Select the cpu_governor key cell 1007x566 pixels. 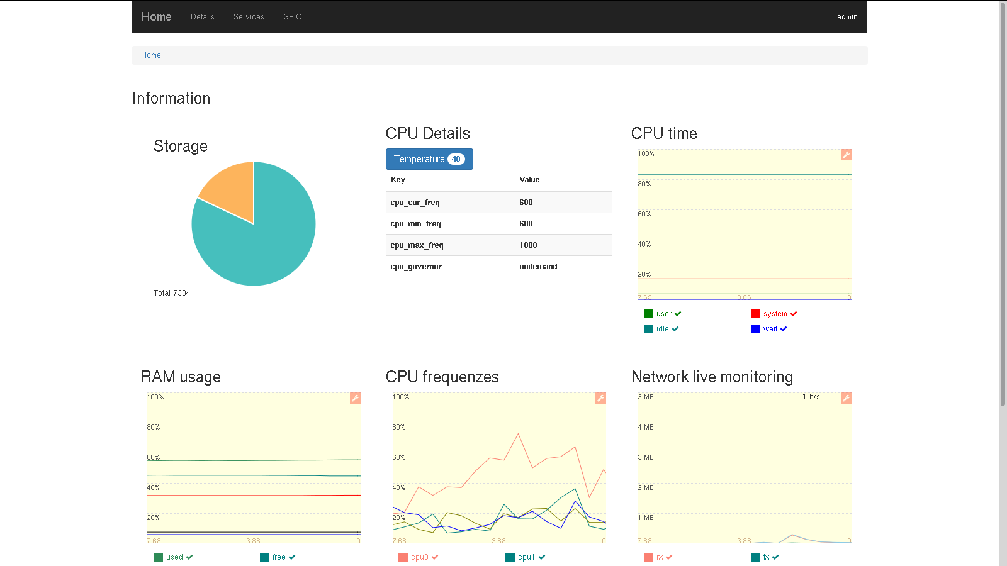(450, 267)
